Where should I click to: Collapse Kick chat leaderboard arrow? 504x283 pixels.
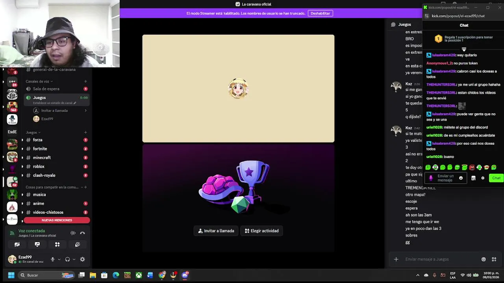coord(464,49)
